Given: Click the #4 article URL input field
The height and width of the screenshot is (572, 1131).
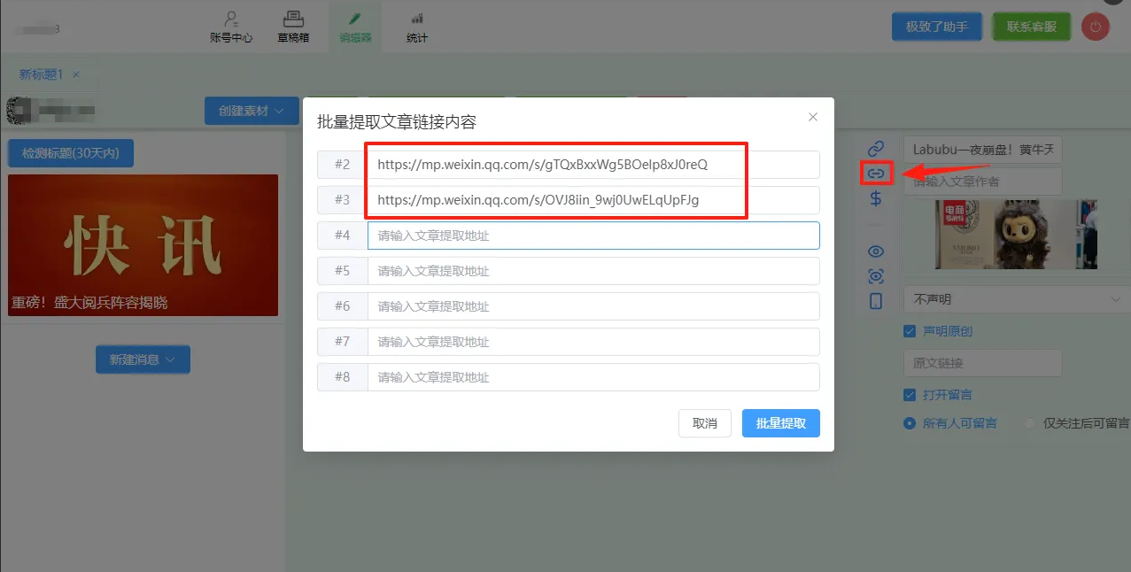Looking at the screenshot, I should (593, 236).
